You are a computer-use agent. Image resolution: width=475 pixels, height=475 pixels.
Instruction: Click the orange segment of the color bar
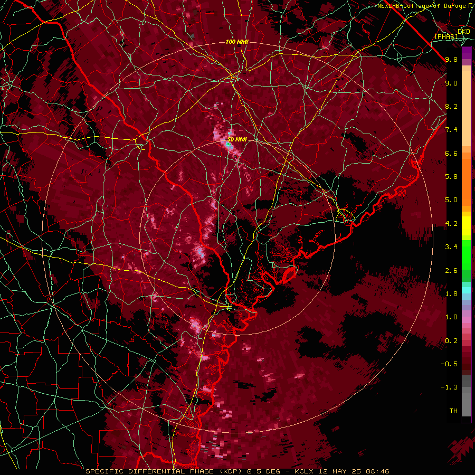pos(466,182)
